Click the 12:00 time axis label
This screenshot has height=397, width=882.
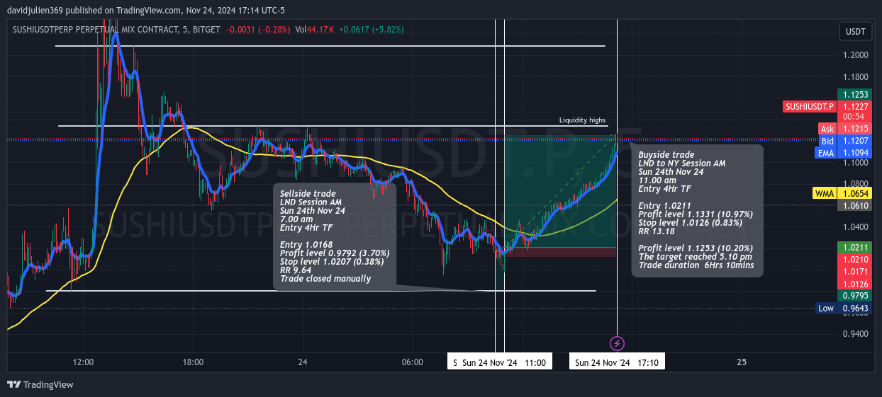point(83,362)
